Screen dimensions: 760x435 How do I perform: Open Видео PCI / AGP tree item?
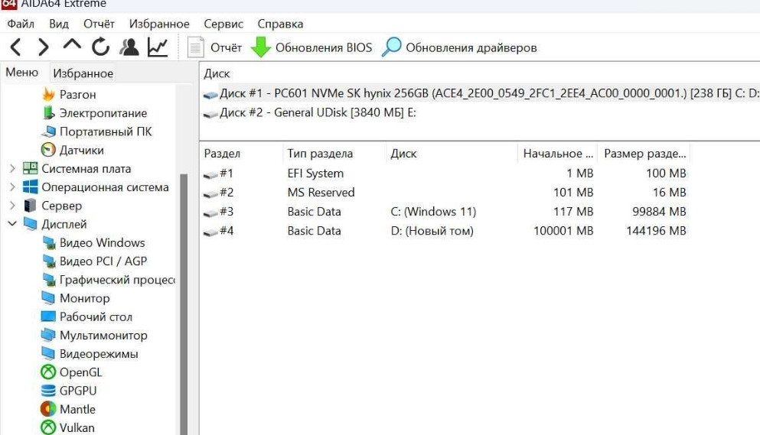(x=103, y=261)
